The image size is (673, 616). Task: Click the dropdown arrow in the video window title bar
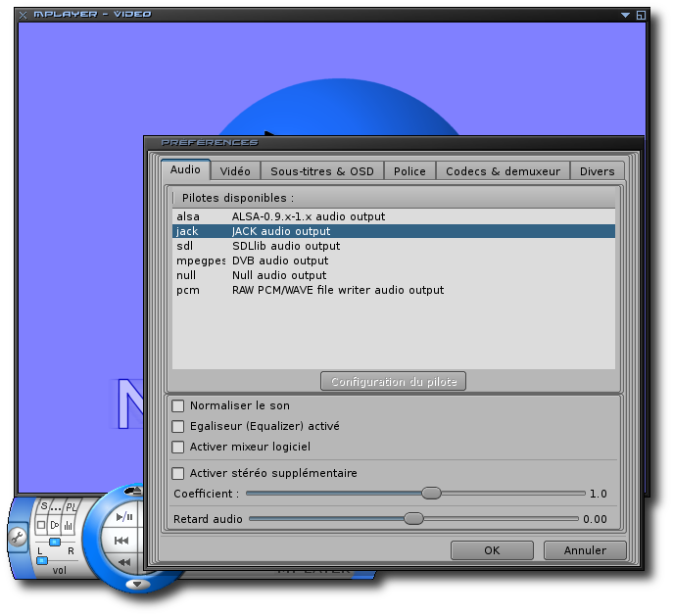click(625, 15)
